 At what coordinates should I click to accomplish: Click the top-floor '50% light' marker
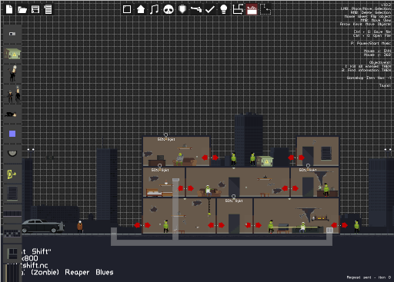click(166, 139)
